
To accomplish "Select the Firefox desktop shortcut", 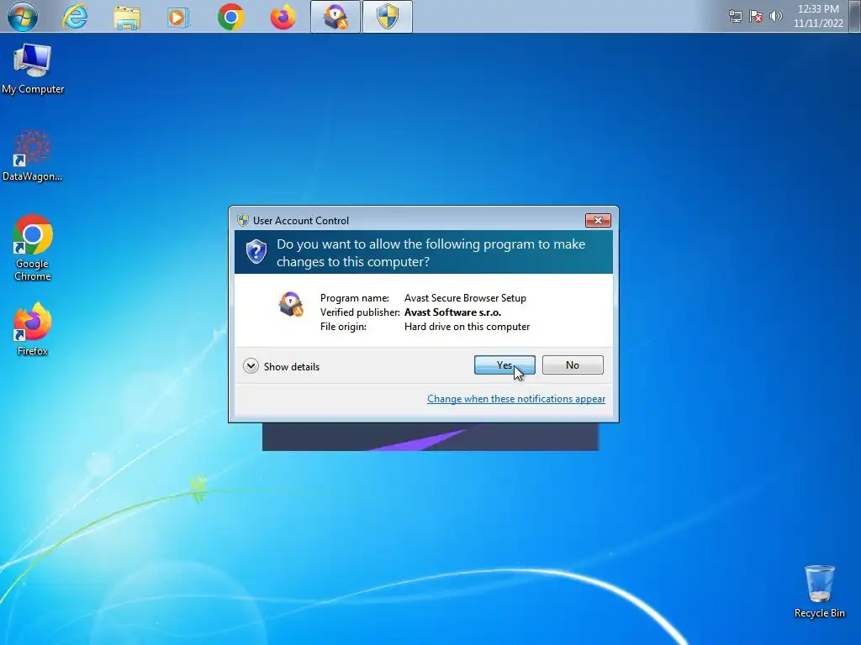I will coord(33,328).
